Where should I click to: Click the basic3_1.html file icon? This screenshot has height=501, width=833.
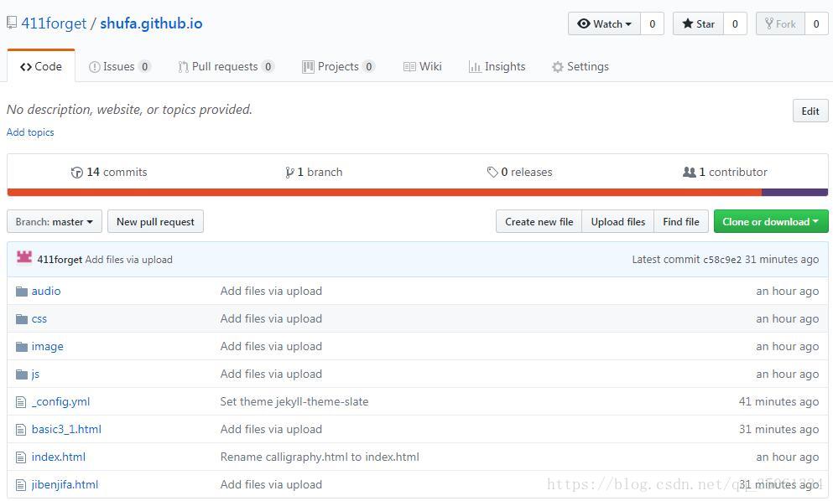(21, 430)
